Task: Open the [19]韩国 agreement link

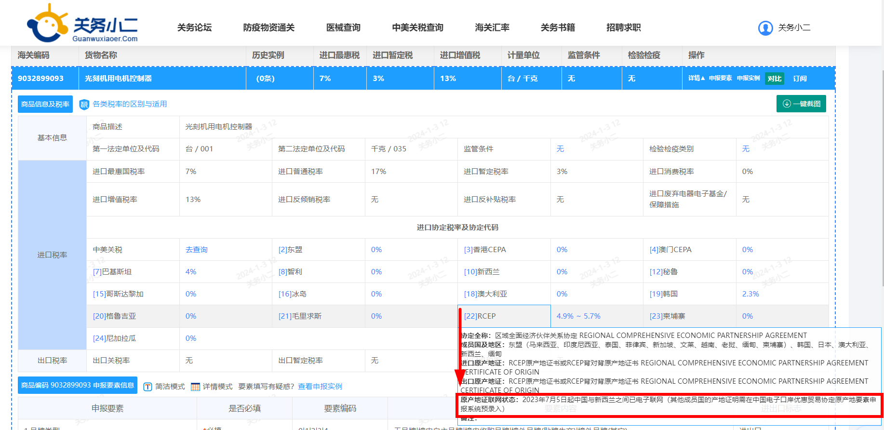Action: [664, 294]
